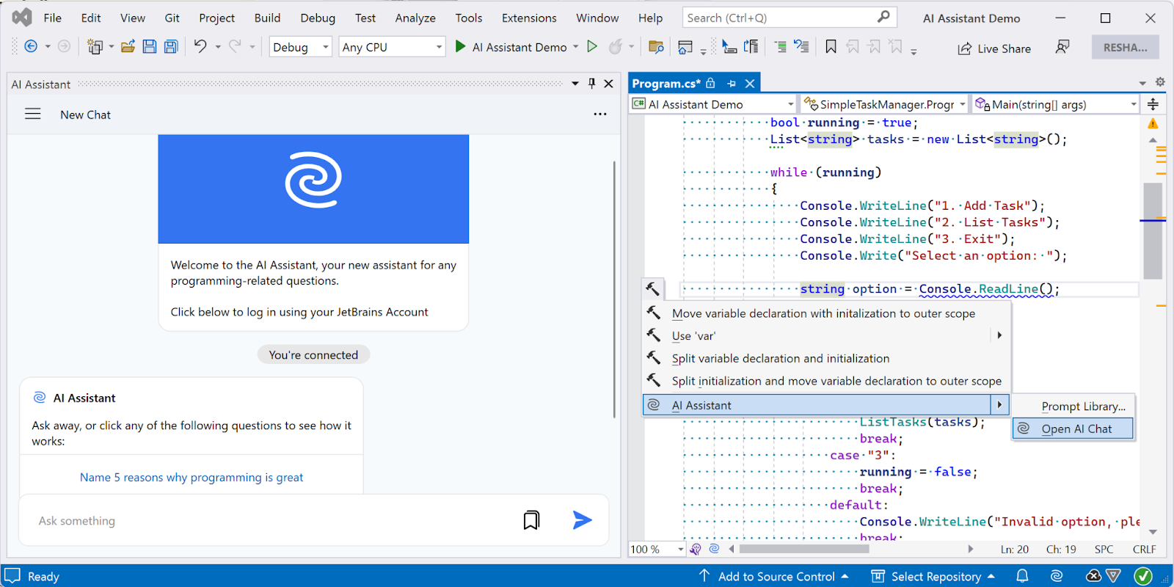Close the Program.cs tab
Image resolution: width=1174 pixels, height=587 pixels.
[x=750, y=84]
